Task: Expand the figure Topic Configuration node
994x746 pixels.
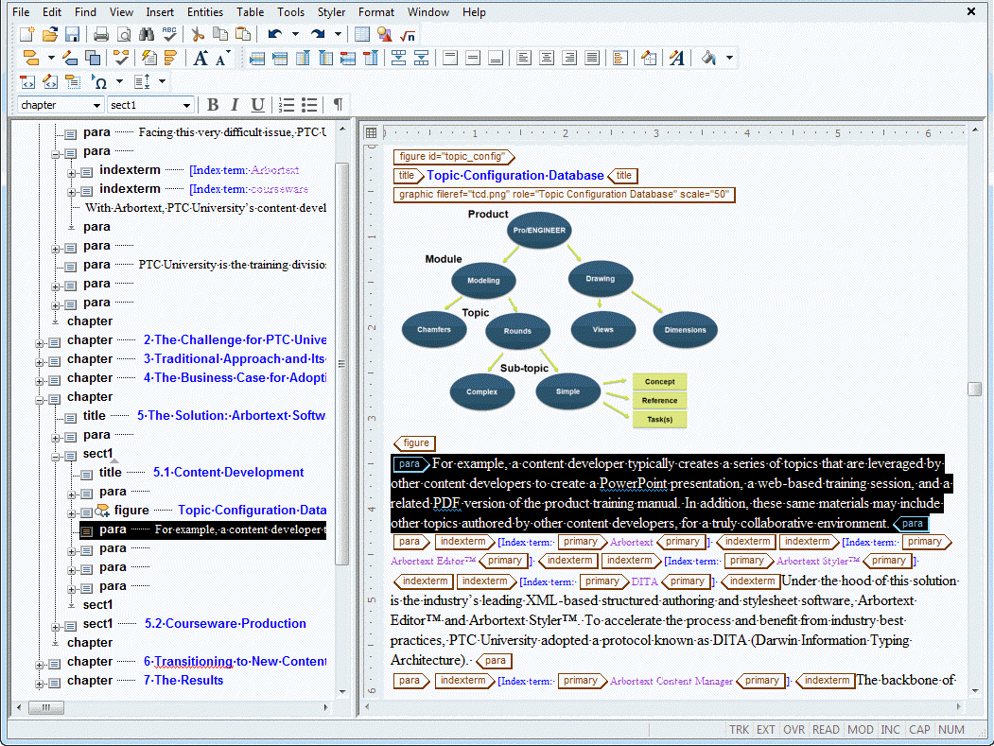Action: [72, 513]
